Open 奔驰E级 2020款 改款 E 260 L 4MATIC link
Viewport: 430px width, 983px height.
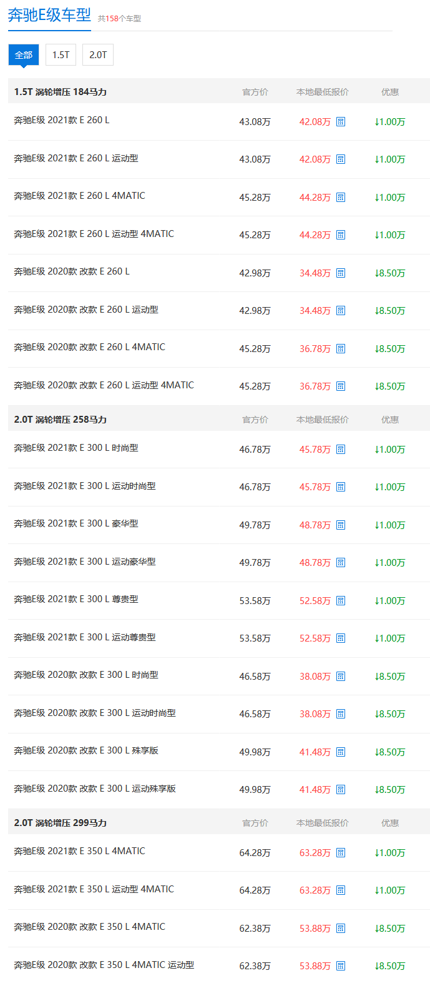(x=89, y=347)
